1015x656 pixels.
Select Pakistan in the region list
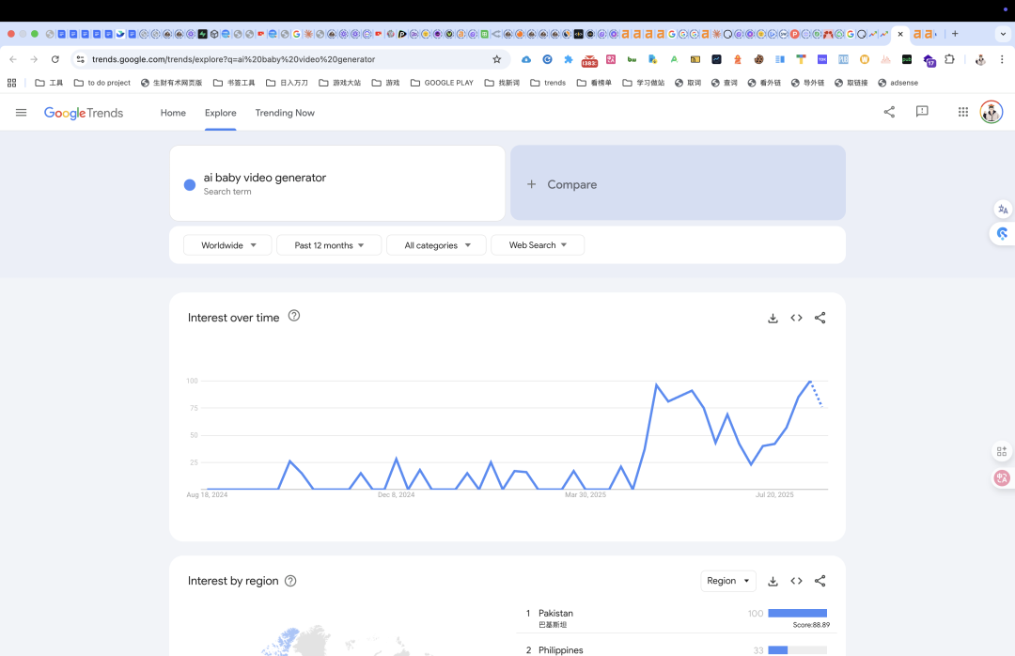(x=555, y=614)
